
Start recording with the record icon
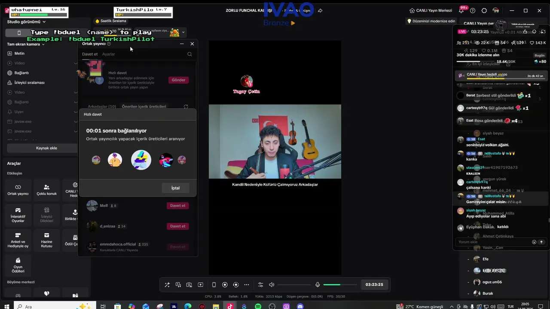click(225, 285)
